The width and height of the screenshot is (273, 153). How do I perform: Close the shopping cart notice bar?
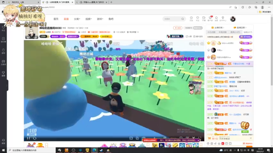[251, 138]
